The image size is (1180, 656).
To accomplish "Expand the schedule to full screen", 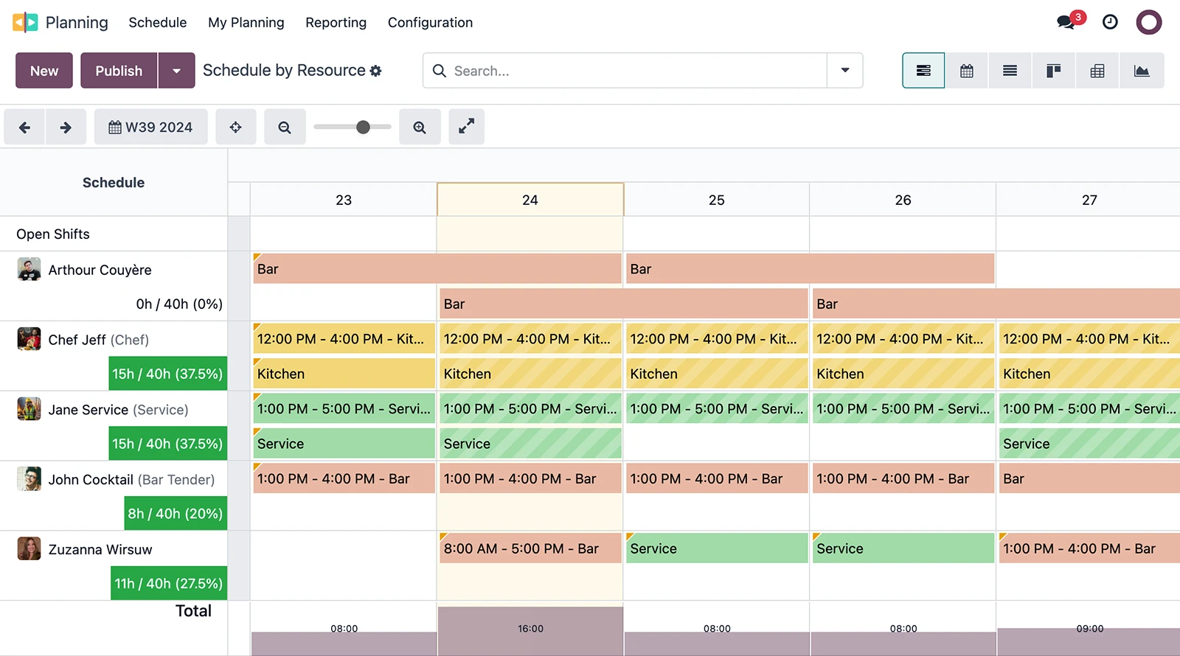I will click(x=466, y=128).
